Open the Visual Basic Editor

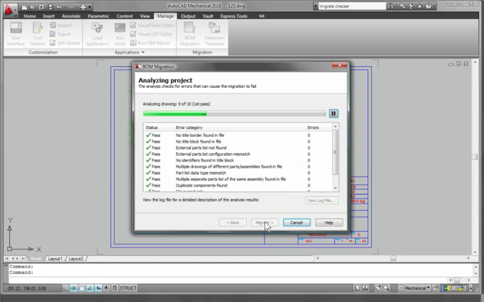152,25
